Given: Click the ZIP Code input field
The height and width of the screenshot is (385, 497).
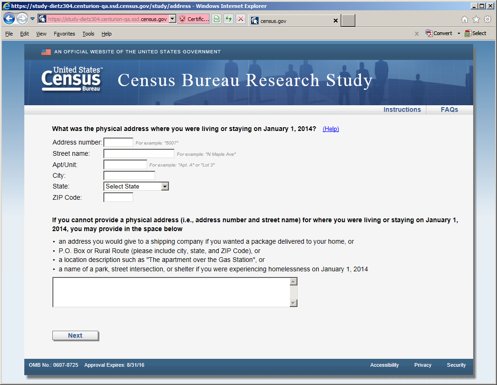Looking at the screenshot, I should [118, 197].
